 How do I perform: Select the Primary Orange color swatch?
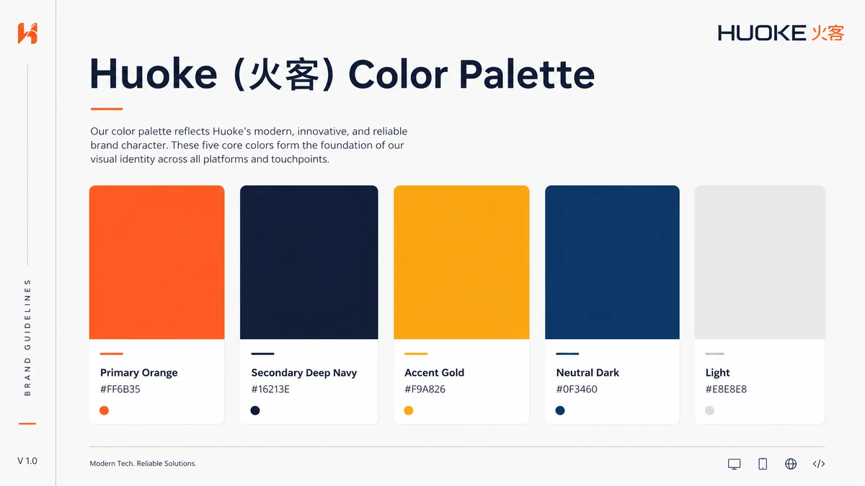click(156, 262)
